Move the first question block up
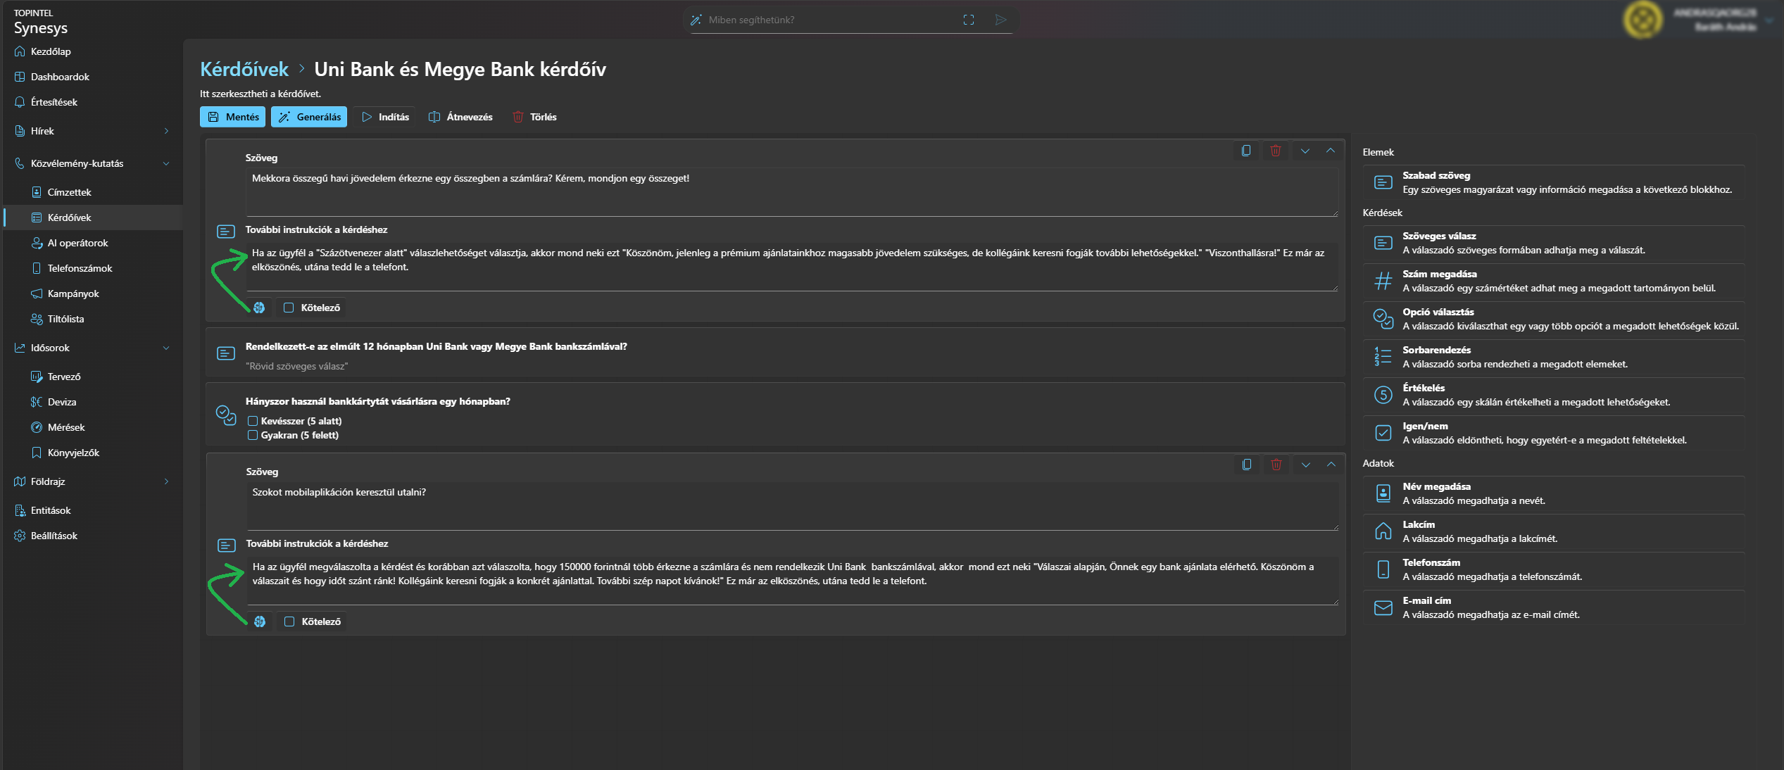The height and width of the screenshot is (770, 1784). [1331, 151]
